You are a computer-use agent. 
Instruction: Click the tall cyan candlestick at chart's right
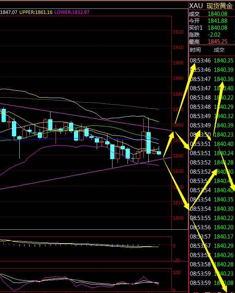148,142
